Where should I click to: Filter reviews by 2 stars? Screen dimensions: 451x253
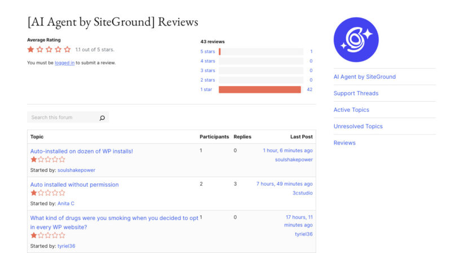[x=207, y=80]
